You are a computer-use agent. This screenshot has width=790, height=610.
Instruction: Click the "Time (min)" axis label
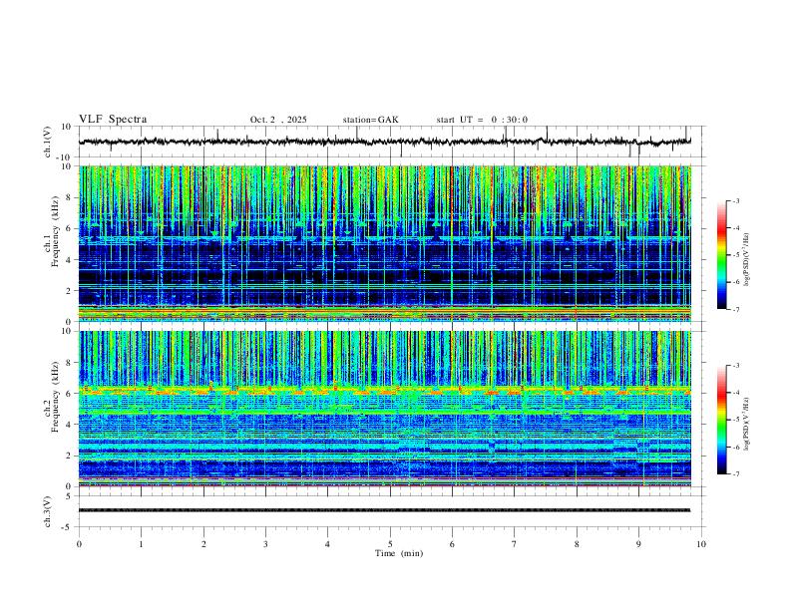click(399, 553)
